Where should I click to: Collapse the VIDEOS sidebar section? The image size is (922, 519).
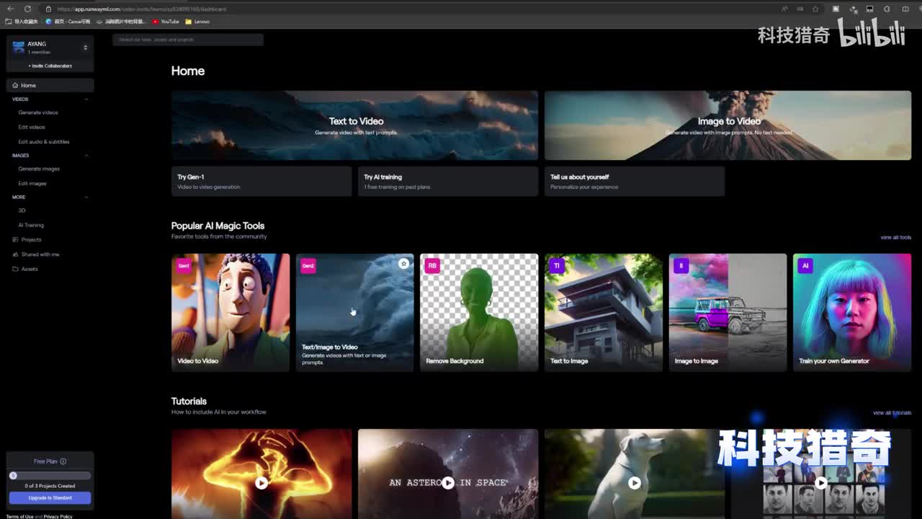(x=86, y=99)
